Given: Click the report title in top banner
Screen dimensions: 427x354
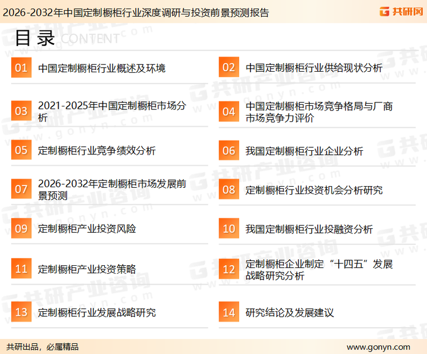Looking at the screenshot, I should click(136, 13).
